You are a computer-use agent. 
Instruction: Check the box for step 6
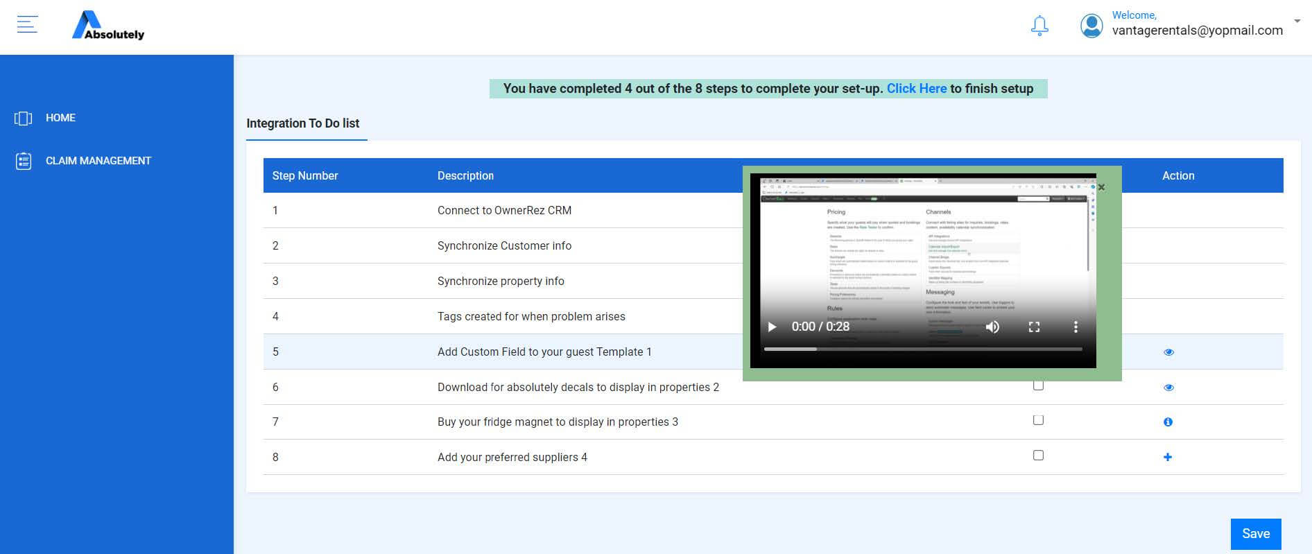pos(1038,386)
